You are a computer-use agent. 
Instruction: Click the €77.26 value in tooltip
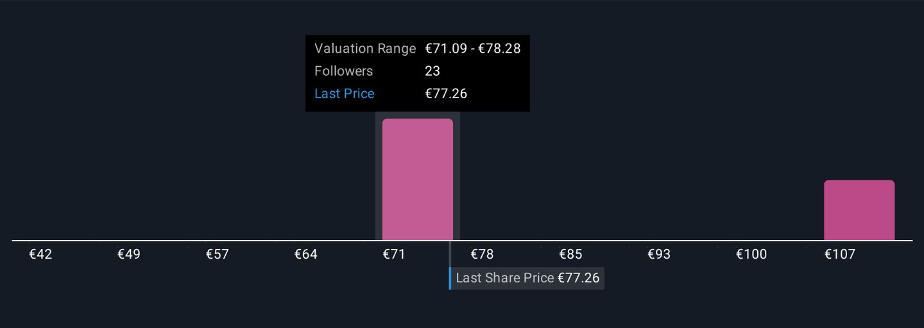pos(446,94)
